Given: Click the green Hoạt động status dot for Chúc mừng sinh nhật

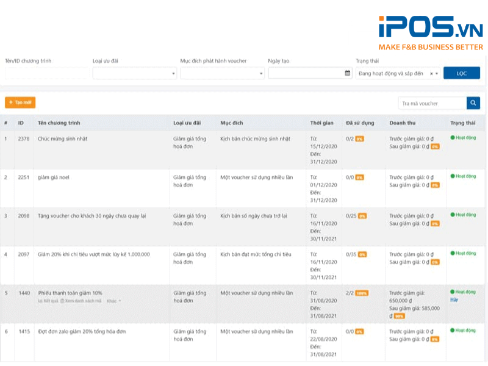Looking at the screenshot, I should 451,138.
